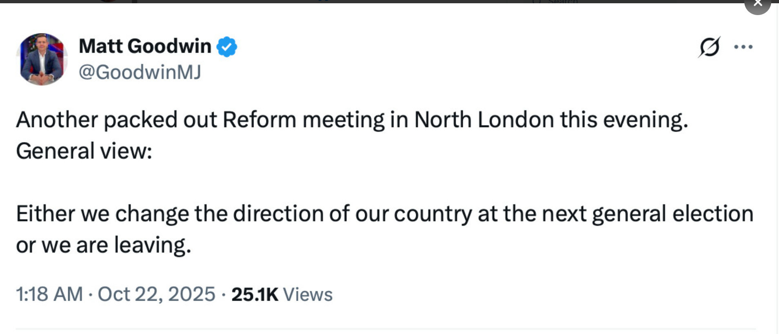Image resolution: width=779 pixels, height=334 pixels.
Task: Click the 1:18 AM timestamp
Action: pyautogui.click(x=49, y=294)
